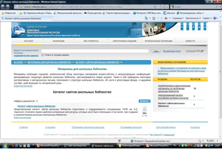The width and height of the screenshot is (222, 167).
Task: Toggle 'Искать в текущем разделе' checkbox
Action: (x=43, y=55)
